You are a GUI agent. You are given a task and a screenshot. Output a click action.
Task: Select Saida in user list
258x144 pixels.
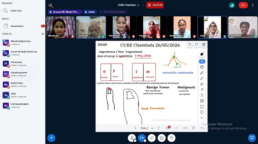[23, 95]
